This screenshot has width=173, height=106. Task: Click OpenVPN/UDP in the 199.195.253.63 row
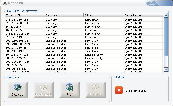[133, 65]
